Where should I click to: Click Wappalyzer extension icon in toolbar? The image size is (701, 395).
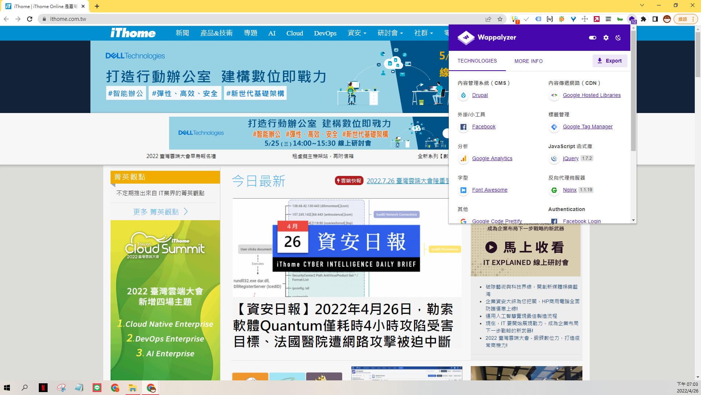[x=632, y=19]
